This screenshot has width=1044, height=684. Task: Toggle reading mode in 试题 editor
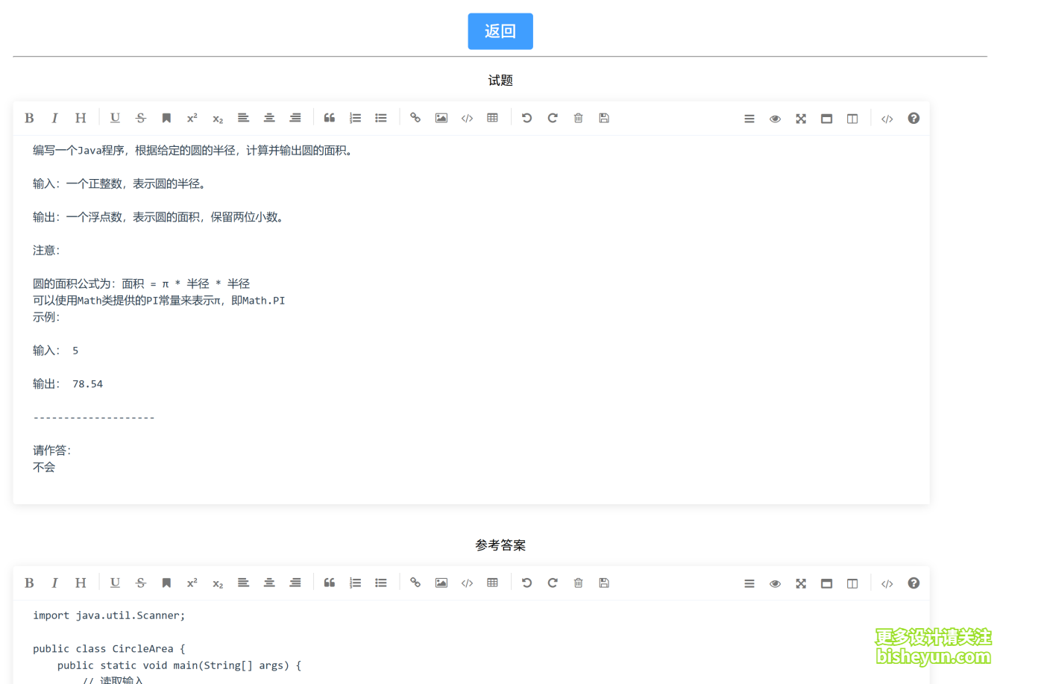[826, 119]
